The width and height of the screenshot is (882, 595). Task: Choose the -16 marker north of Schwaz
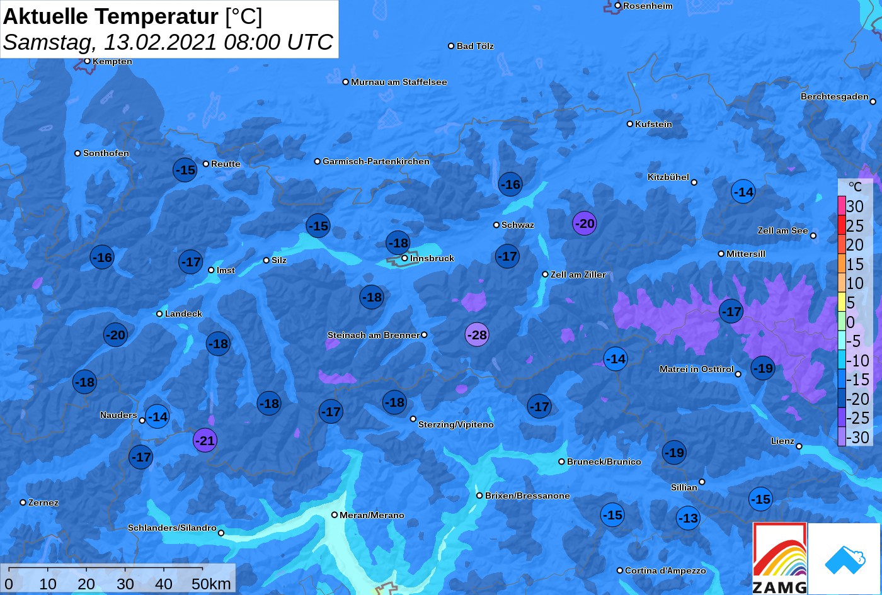click(x=510, y=184)
